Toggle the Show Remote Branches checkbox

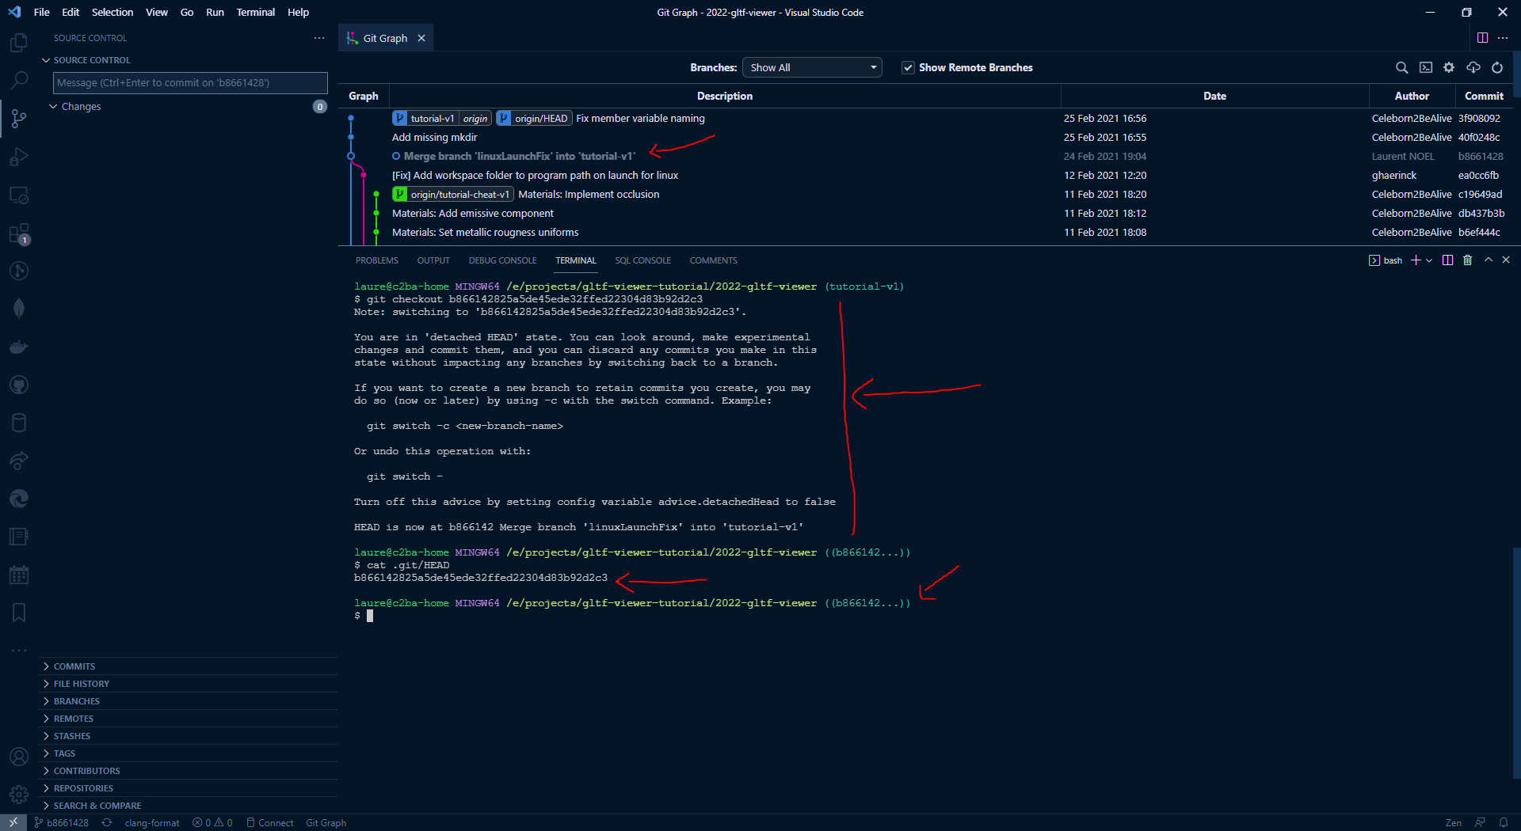pyautogui.click(x=908, y=68)
